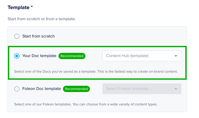The height and width of the screenshot is (118, 199).
Task: Click the "Foleon Doc template" label text
Action: pyautogui.click(x=42, y=89)
